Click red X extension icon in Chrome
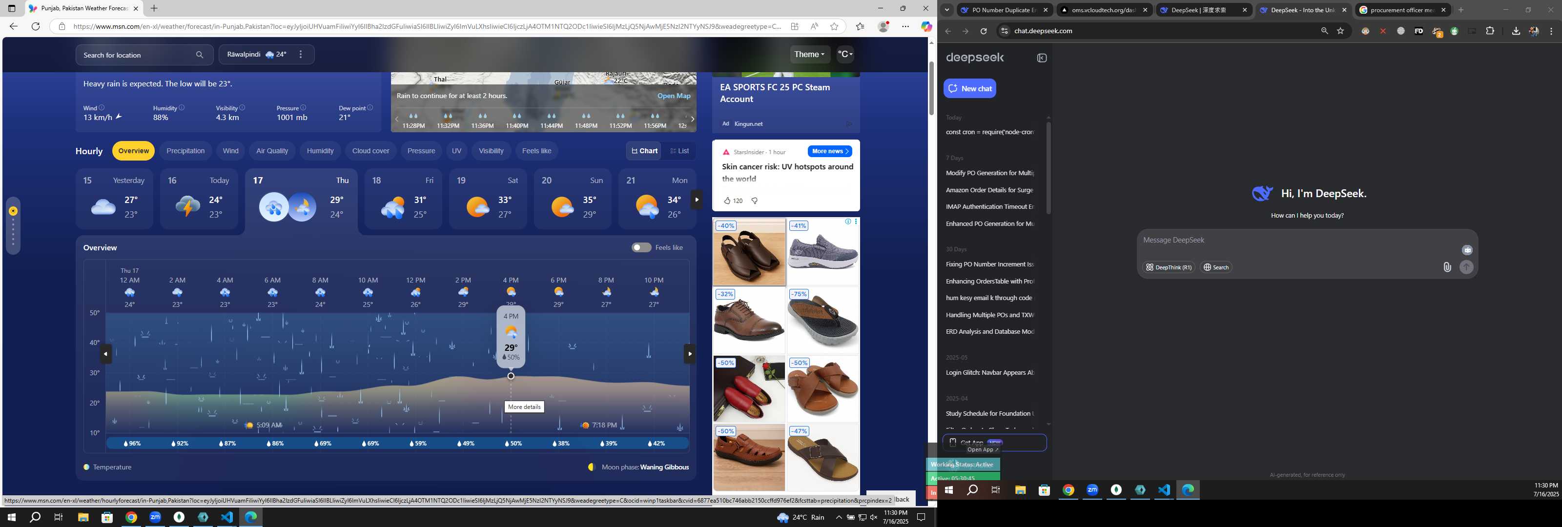The image size is (1562, 527). 1383,31
